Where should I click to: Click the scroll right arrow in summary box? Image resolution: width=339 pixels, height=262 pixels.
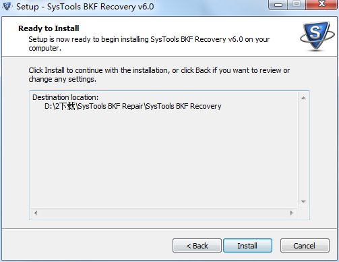pyautogui.click(x=292, y=213)
